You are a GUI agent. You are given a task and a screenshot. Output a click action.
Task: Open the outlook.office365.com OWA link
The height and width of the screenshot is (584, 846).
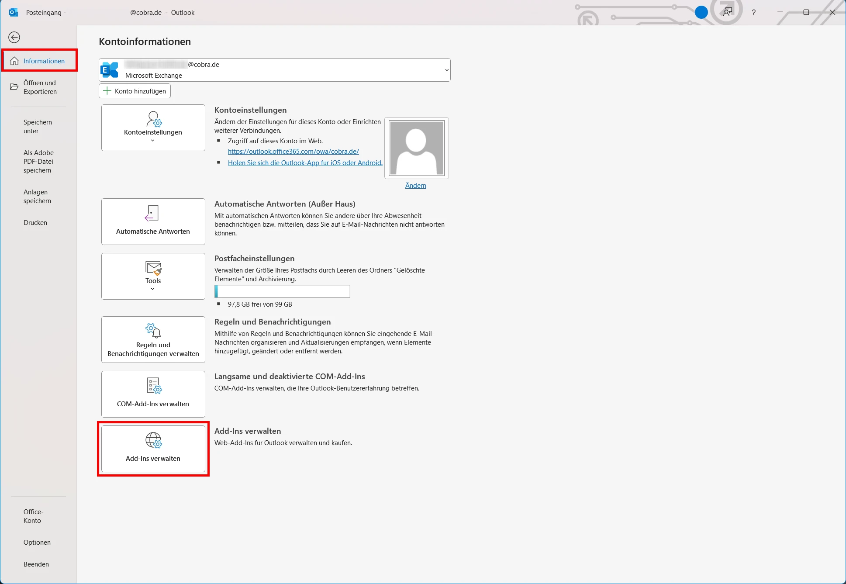coord(293,151)
